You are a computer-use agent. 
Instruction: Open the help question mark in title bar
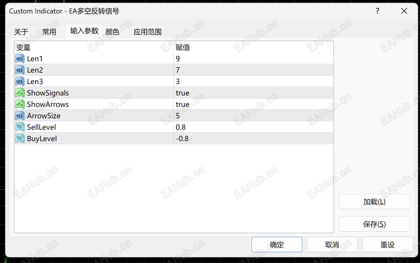pos(377,11)
